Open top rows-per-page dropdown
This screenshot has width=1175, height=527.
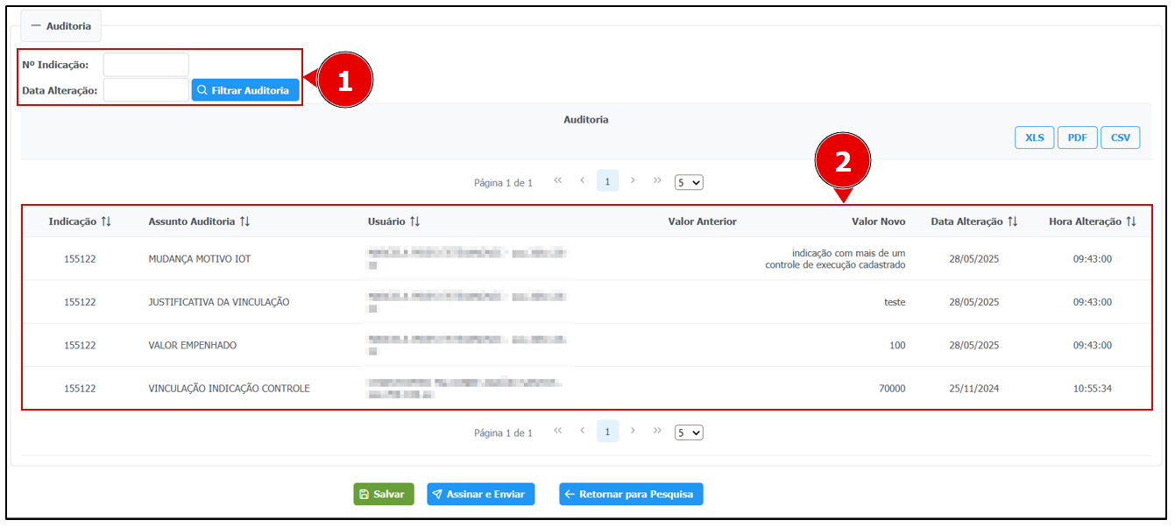coord(689,183)
